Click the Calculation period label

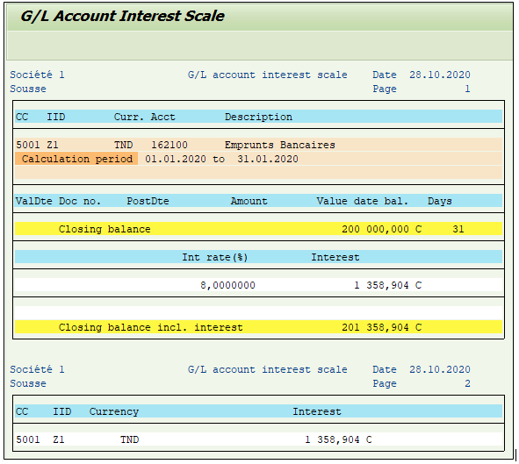pyautogui.click(x=77, y=159)
